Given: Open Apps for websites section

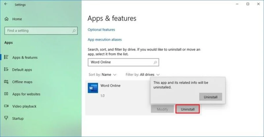Looking at the screenshot, I should click(26, 94).
